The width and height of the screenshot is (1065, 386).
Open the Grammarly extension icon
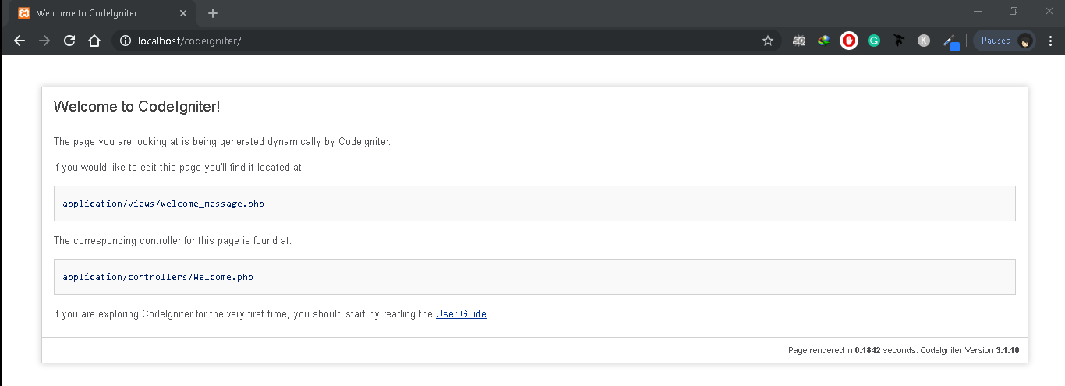pos(874,41)
